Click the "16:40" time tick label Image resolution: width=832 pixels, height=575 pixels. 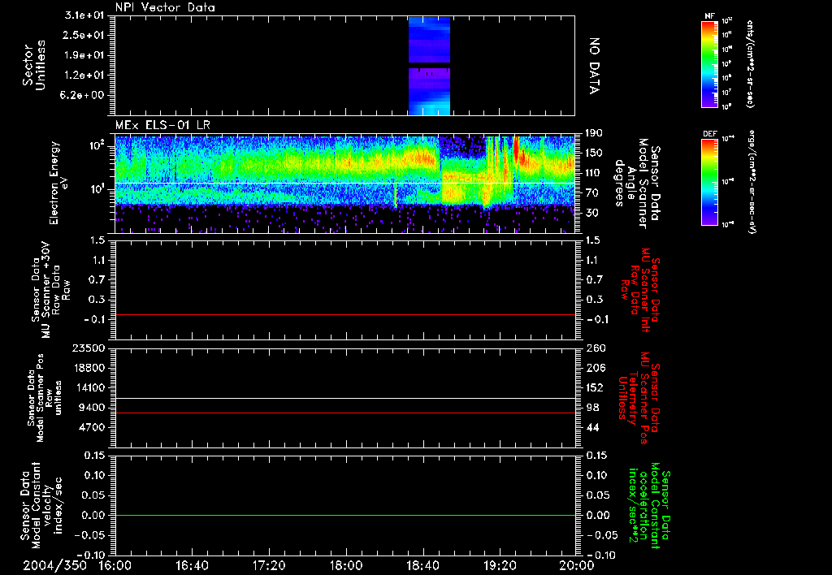tap(192, 566)
